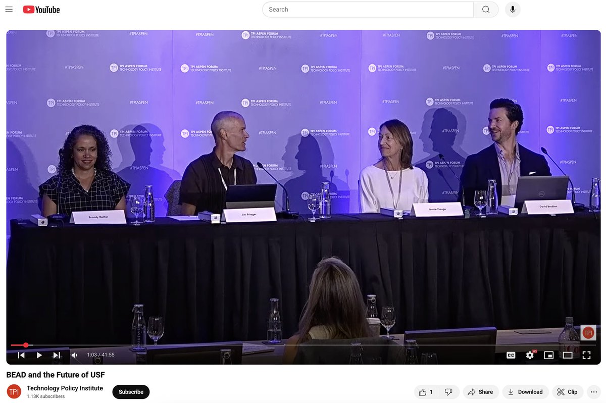Seek using the red progress bar
Viewport: 606px width, 403px height.
(303, 345)
